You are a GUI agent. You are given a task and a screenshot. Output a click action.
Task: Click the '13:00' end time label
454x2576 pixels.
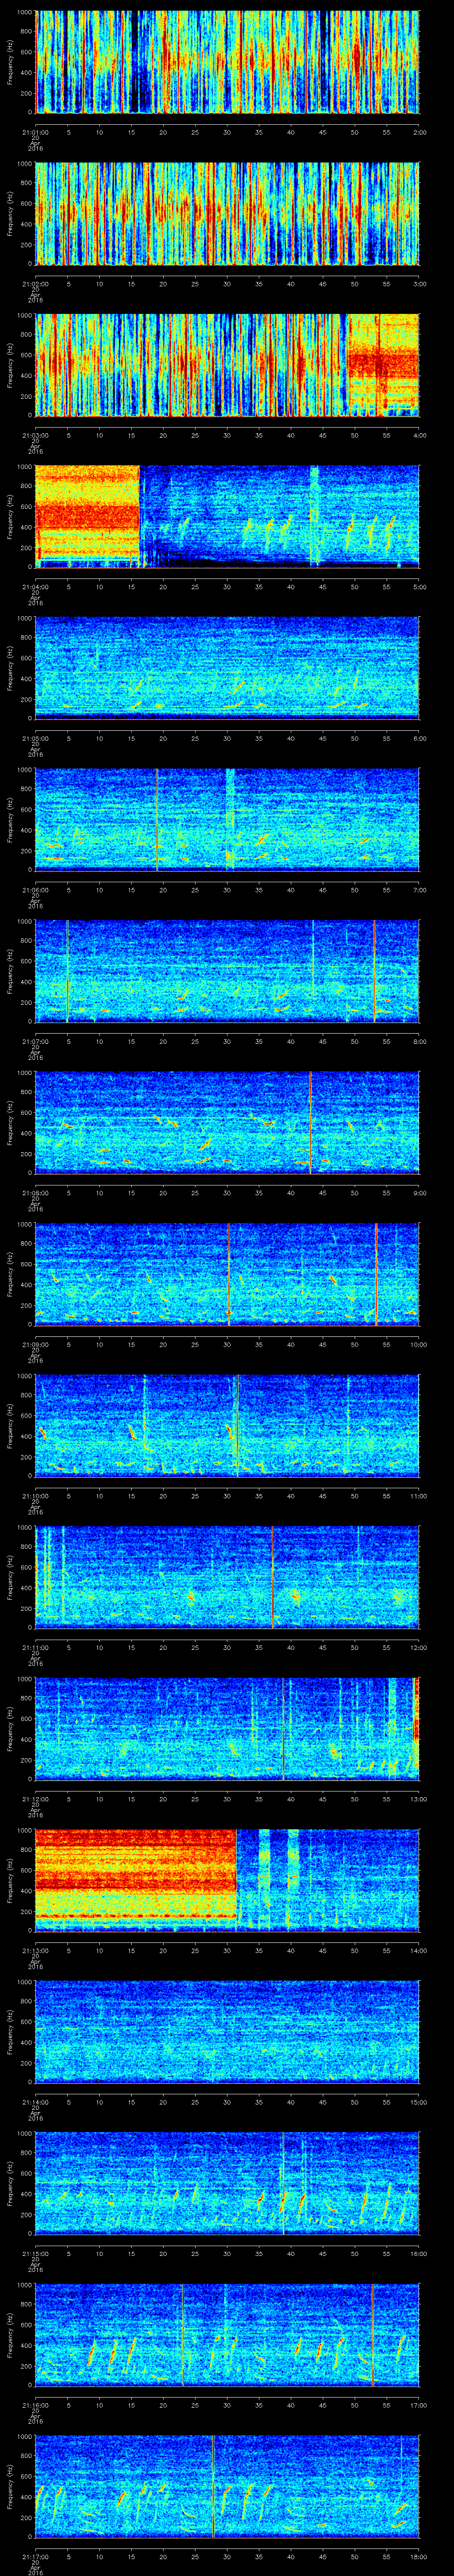[x=418, y=1799]
